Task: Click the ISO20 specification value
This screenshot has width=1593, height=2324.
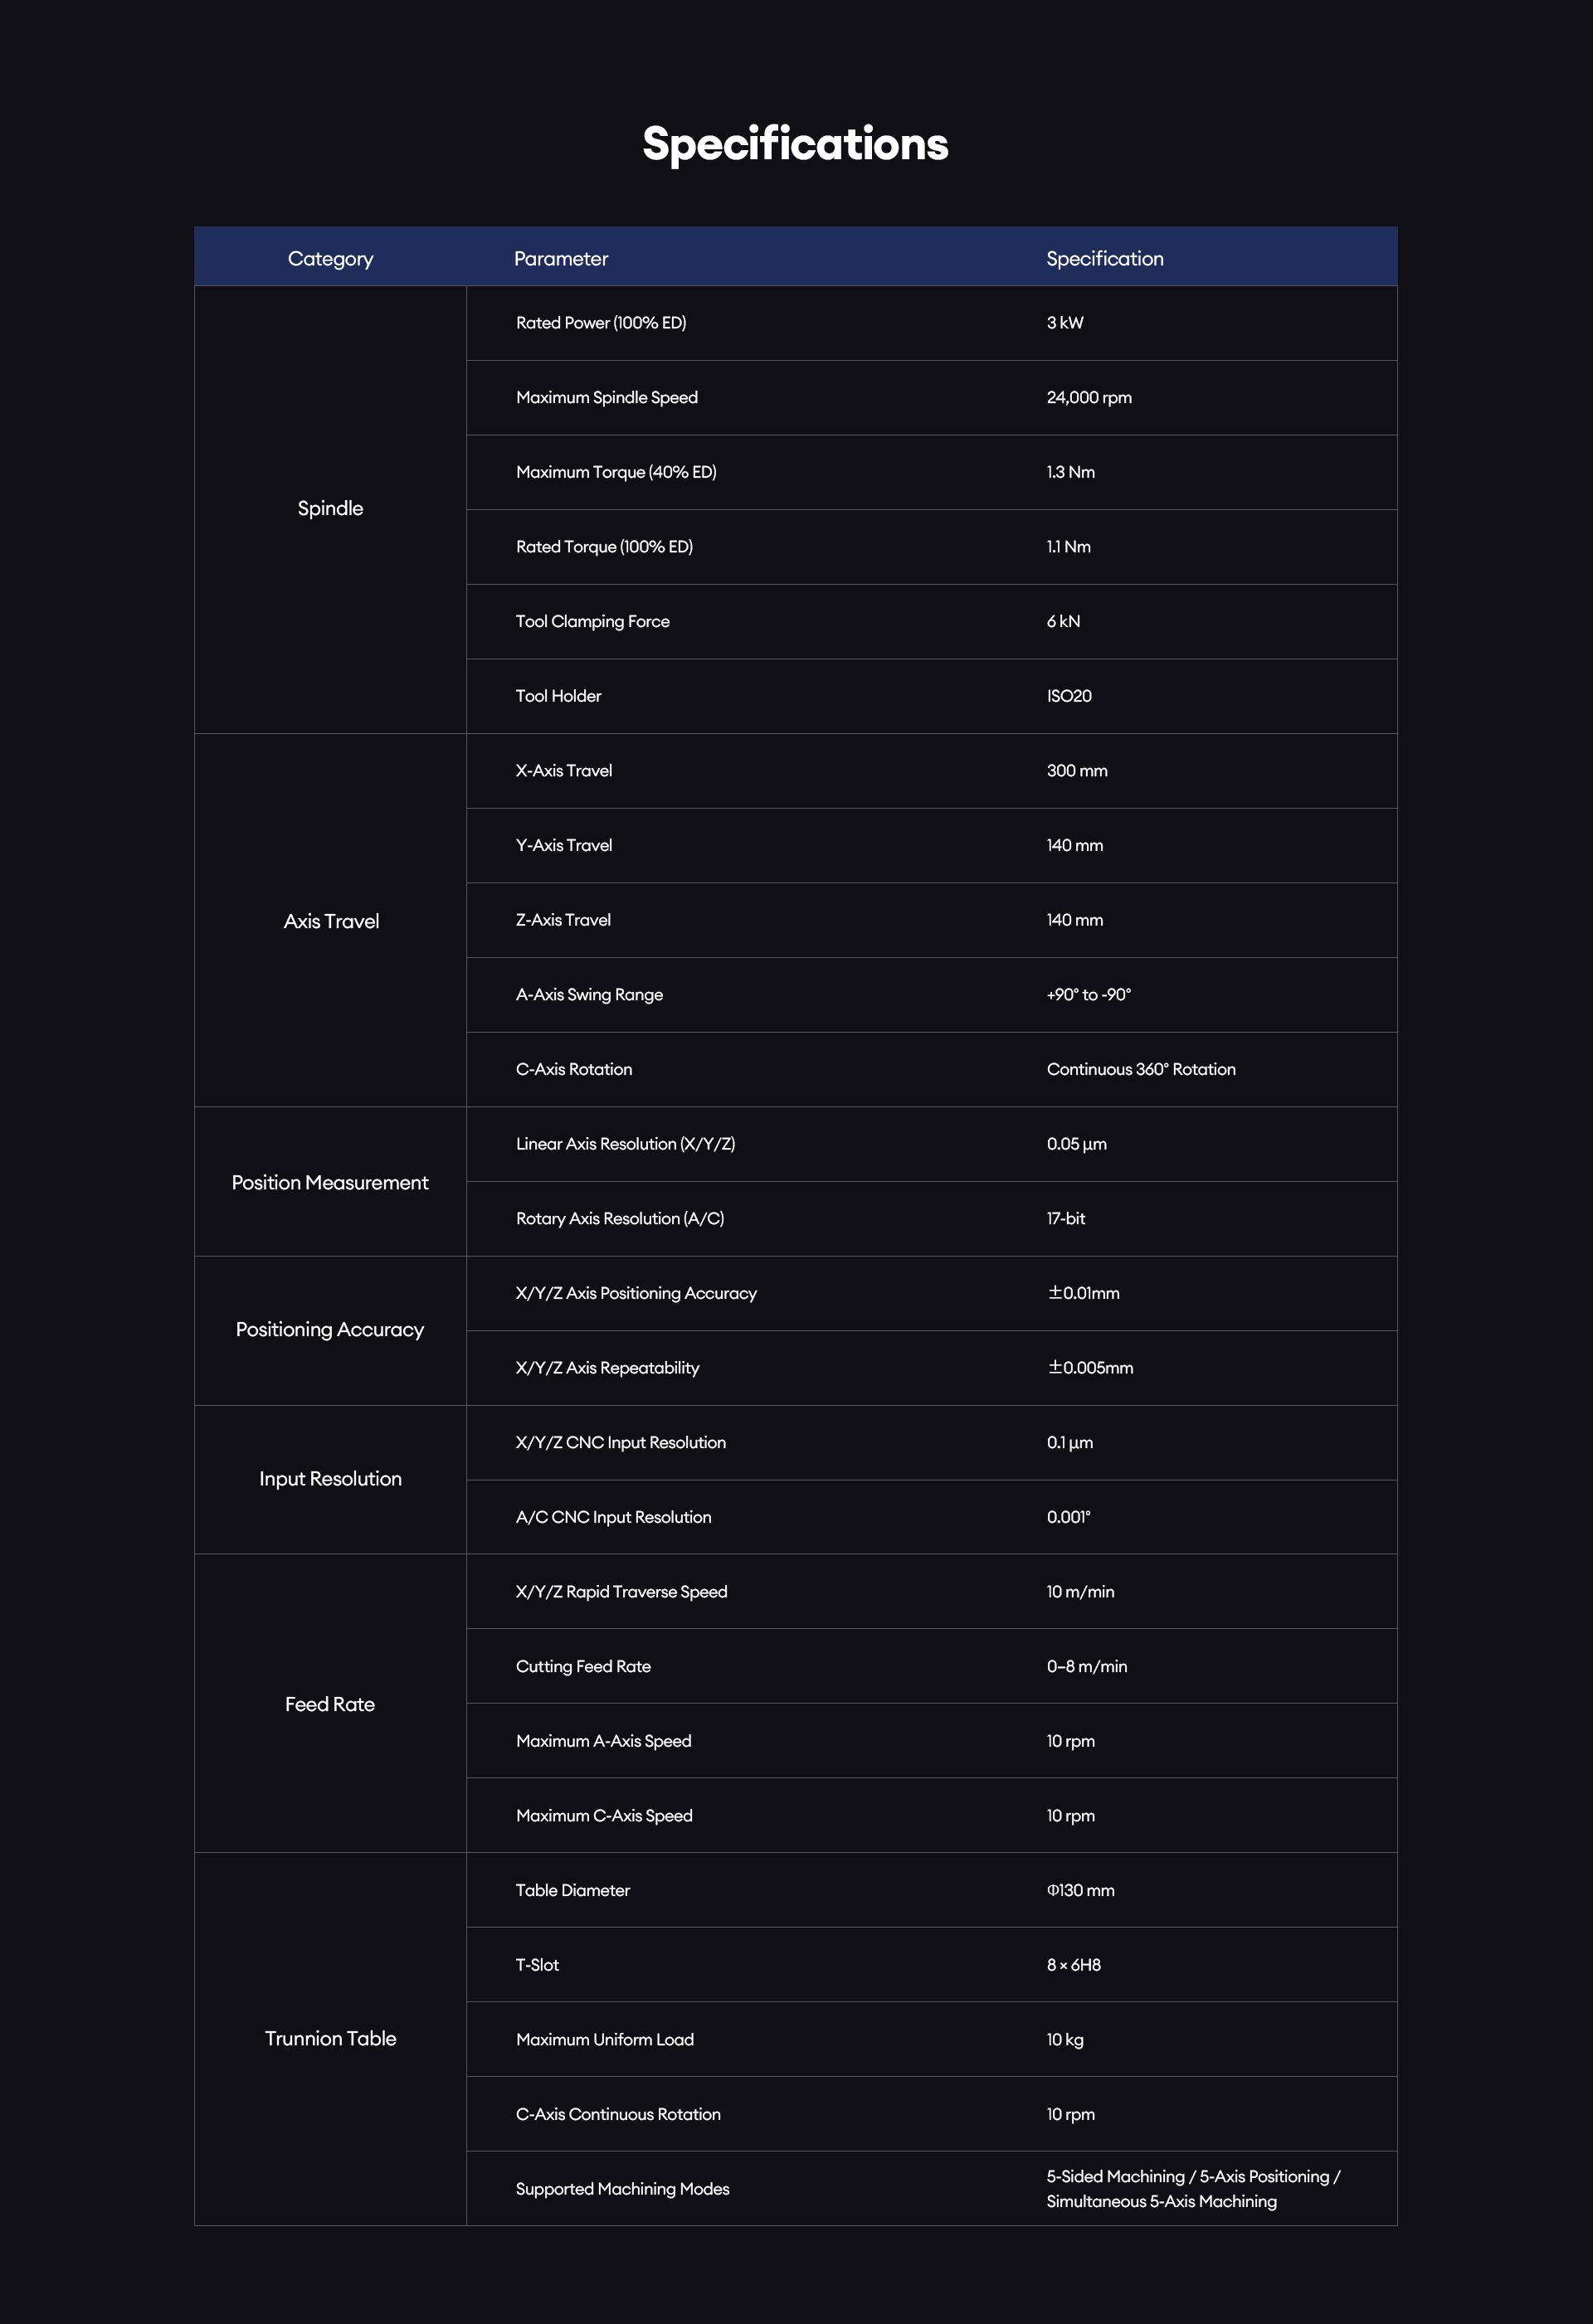Action: [1069, 696]
